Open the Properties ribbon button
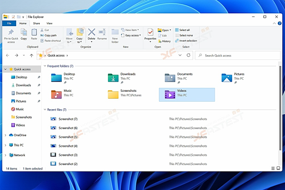This screenshot has width=285, height=190. (x=150, y=36)
